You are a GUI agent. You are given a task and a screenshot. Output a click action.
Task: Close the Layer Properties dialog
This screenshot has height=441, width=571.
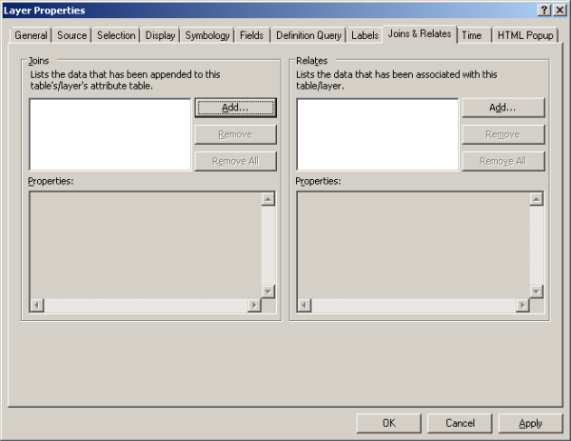(559, 10)
